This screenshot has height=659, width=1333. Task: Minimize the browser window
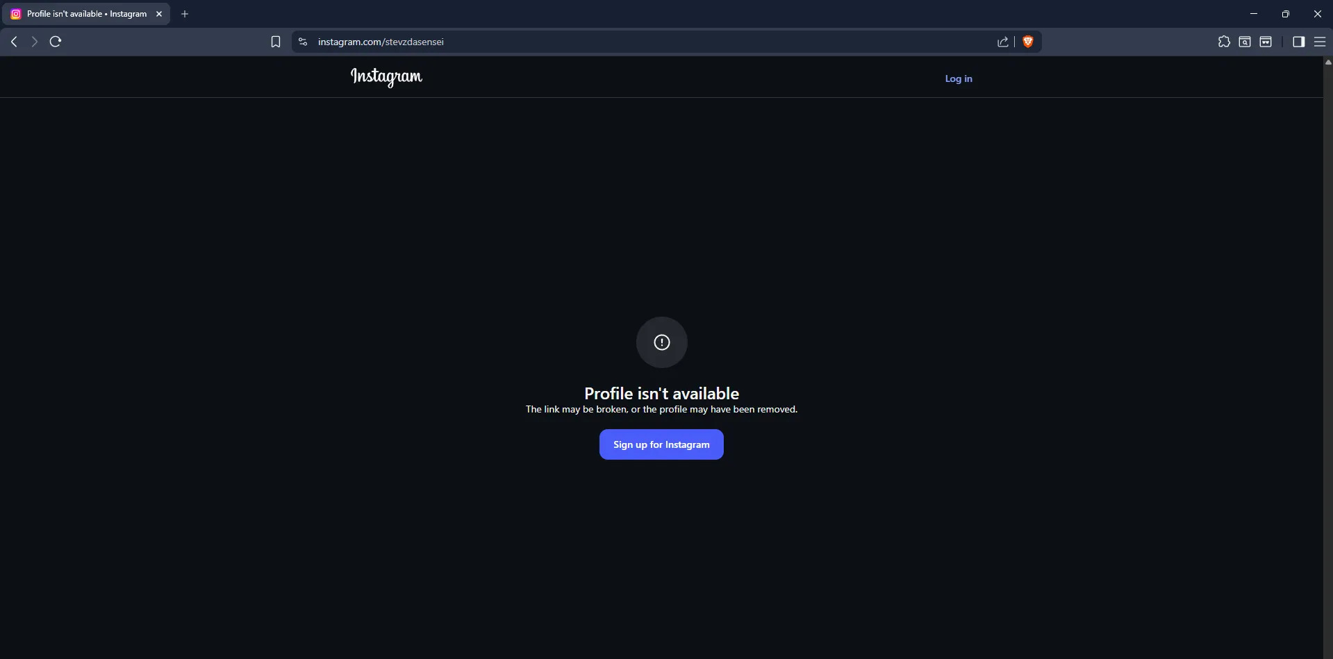pos(1254,14)
